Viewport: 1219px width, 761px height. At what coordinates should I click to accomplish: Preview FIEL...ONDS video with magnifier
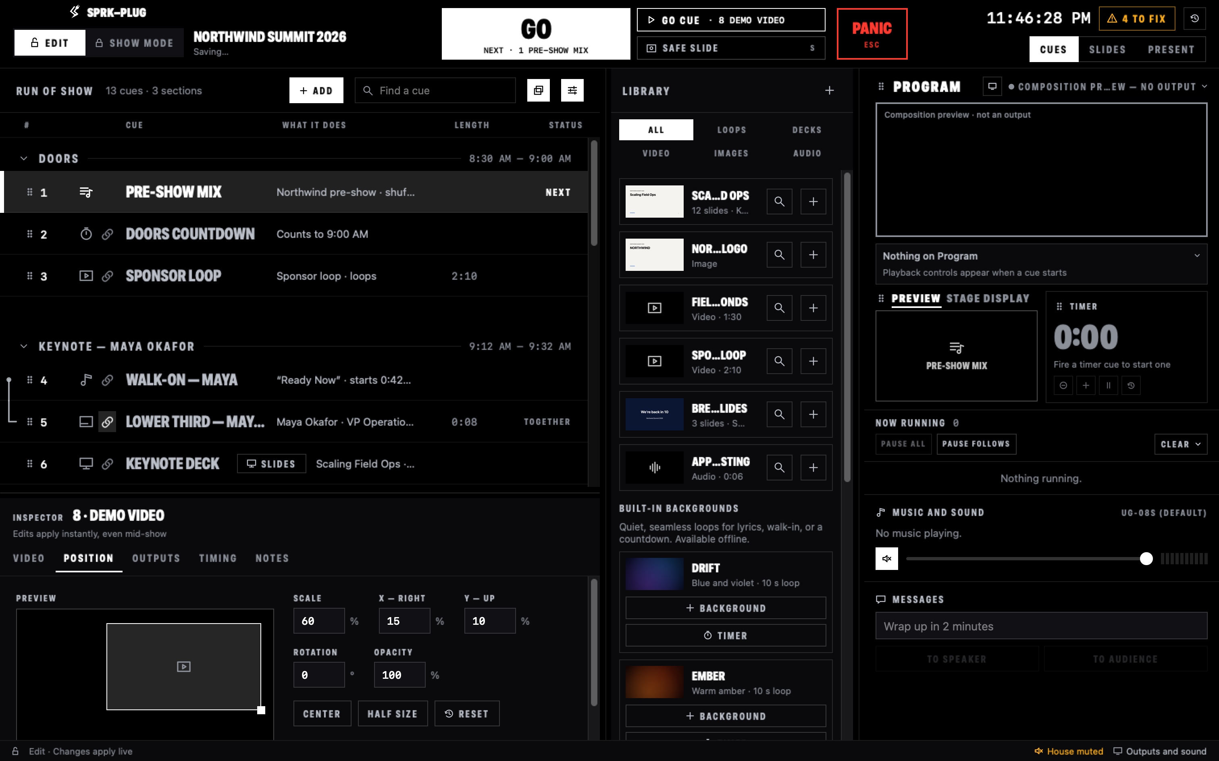[779, 308]
